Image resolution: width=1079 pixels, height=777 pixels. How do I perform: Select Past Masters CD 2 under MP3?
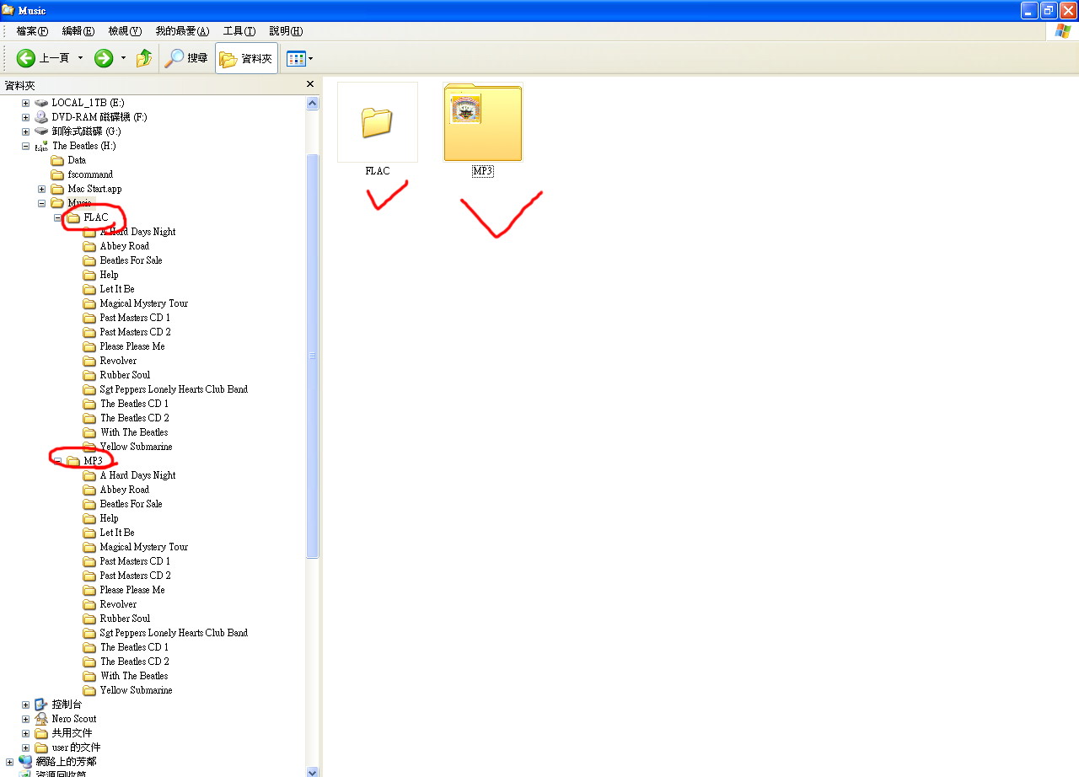pos(135,576)
